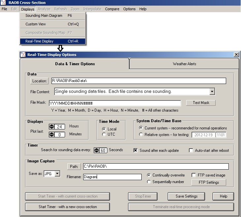This screenshot has width=241, height=217.
Task: Click the Filename field containing Diagram
Action: point(112,177)
